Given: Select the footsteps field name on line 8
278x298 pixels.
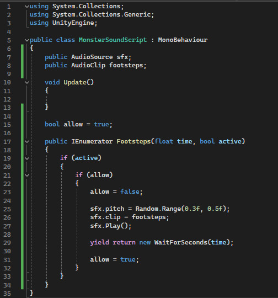Looking at the screenshot, I should (x=126, y=65).
